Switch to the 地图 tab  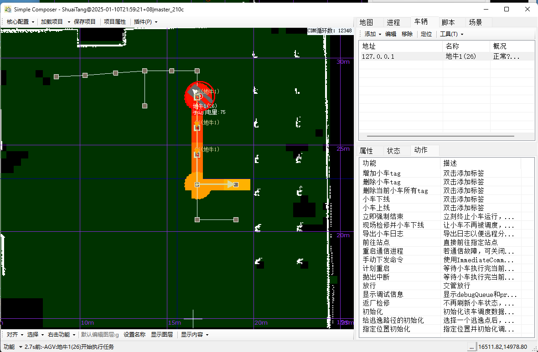pos(366,22)
